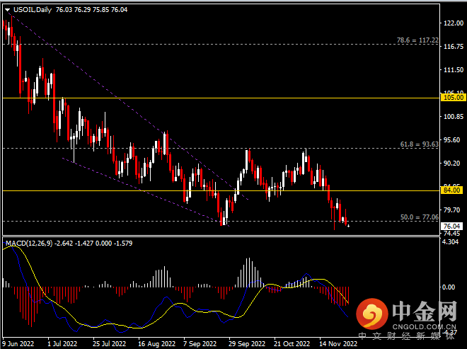The height and width of the screenshot is (349, 467).
Task: Click the 16 Aug 2022 date label
Action: click(x=154, y=343)
